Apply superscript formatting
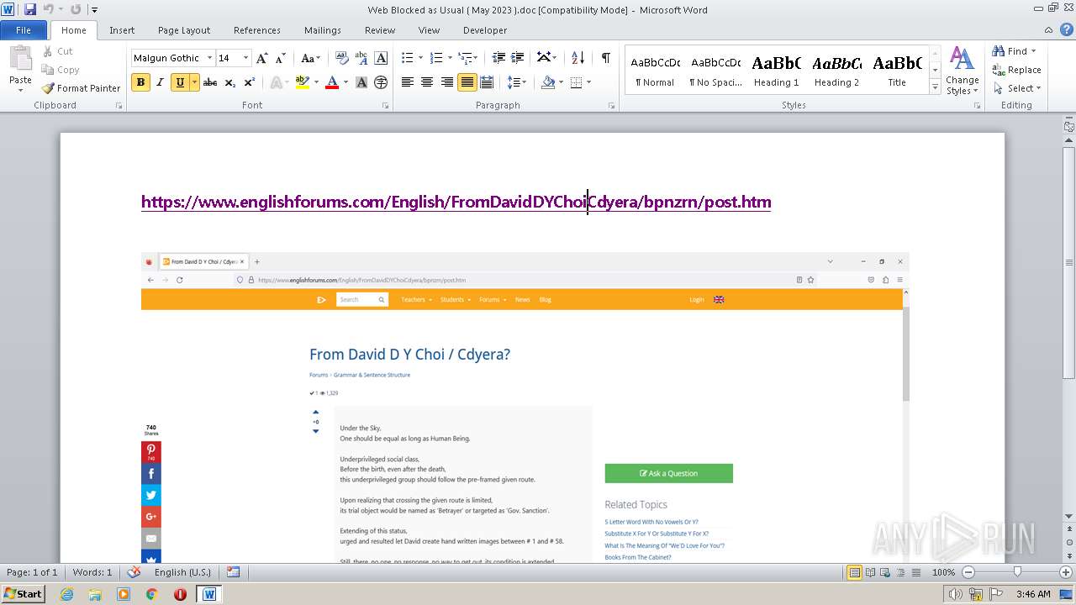Screen dimensions: 1076x605 (250, 82)
